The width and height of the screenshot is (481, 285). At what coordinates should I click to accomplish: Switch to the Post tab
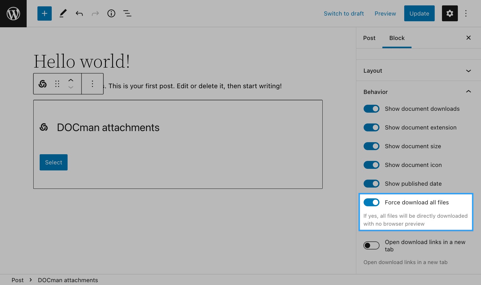[369, 38]
